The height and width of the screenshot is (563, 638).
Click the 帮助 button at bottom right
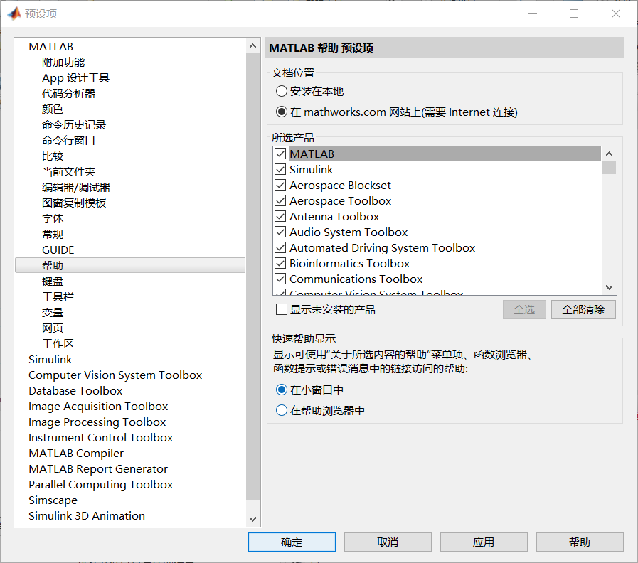[580, 542]
